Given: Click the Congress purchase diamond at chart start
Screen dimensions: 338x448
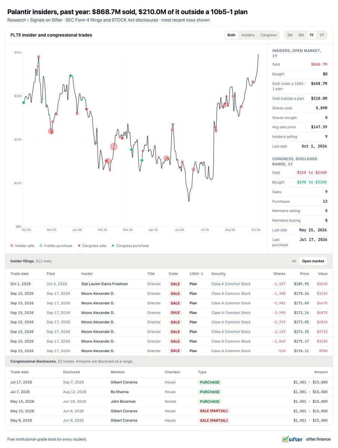Looking at the screenshot, I should tap(24, 102).
